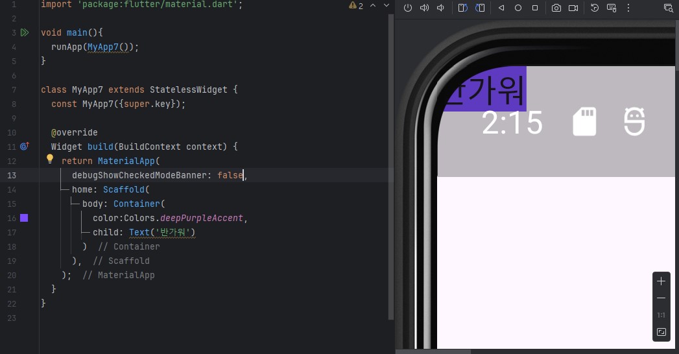Open emulator extended controls three-dot menu

click(x=628, y=8)
